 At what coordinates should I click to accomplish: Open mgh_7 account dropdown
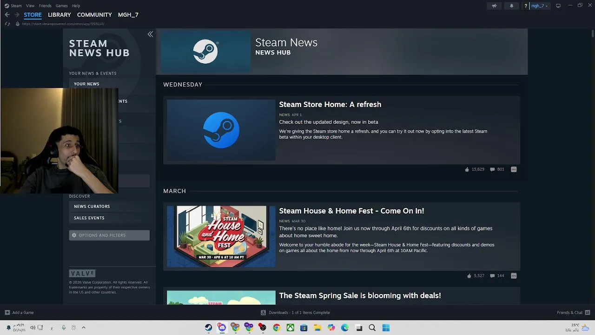click(539, 6)
